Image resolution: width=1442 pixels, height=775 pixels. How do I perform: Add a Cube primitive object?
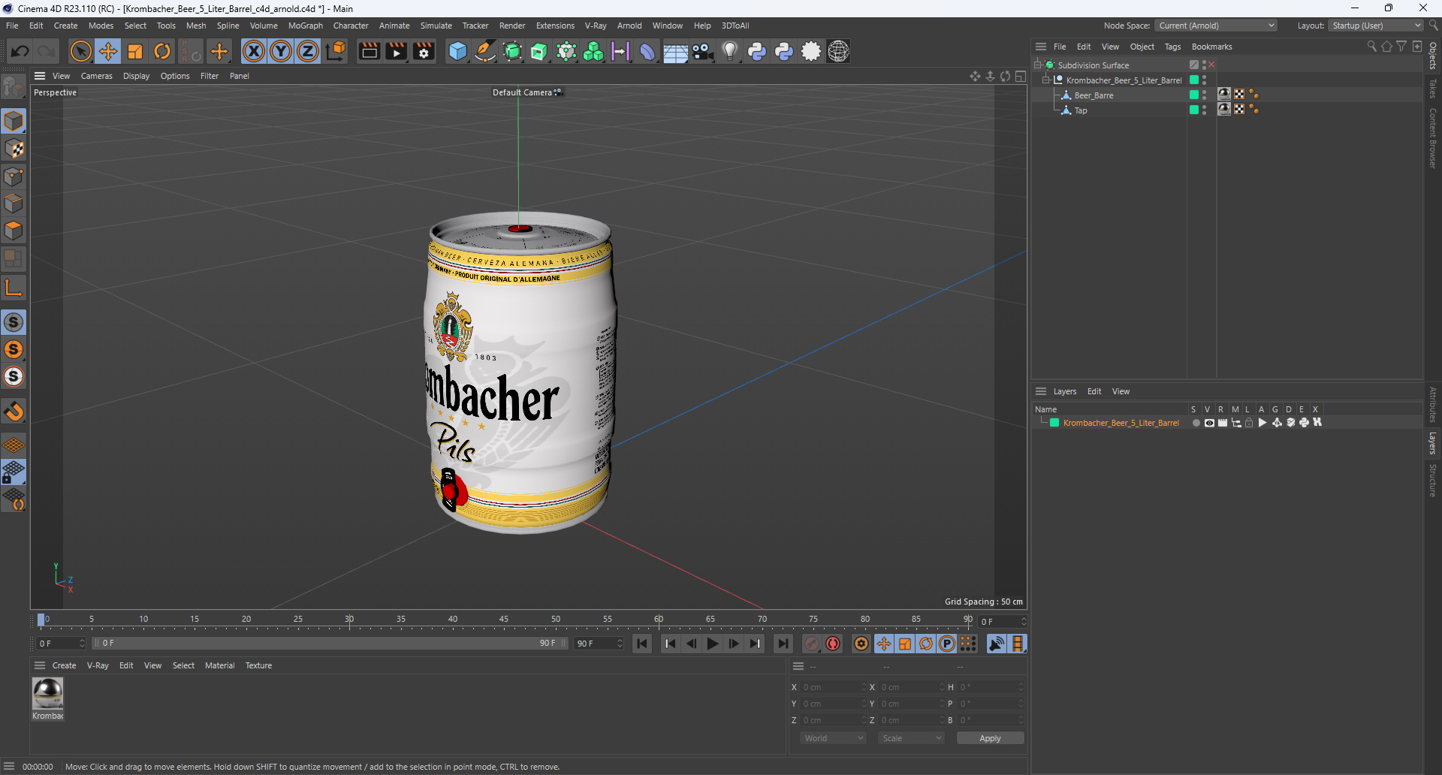pyautogui.click(x=457, y=51)
